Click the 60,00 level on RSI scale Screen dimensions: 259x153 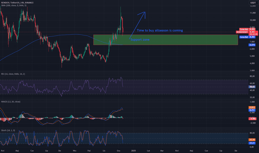252,83
